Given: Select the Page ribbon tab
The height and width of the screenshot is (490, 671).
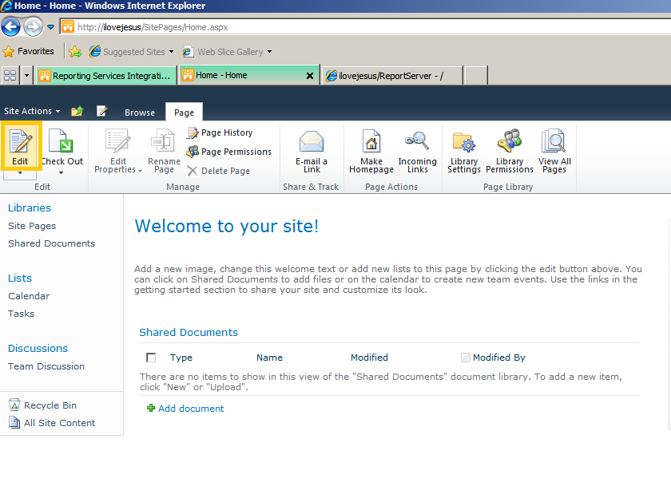Looking at the screenshot, I should tap(184, 112).
